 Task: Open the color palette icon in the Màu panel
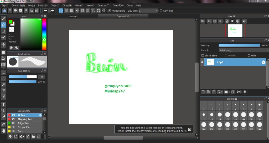pyautogui.click(x=11, y=48)
